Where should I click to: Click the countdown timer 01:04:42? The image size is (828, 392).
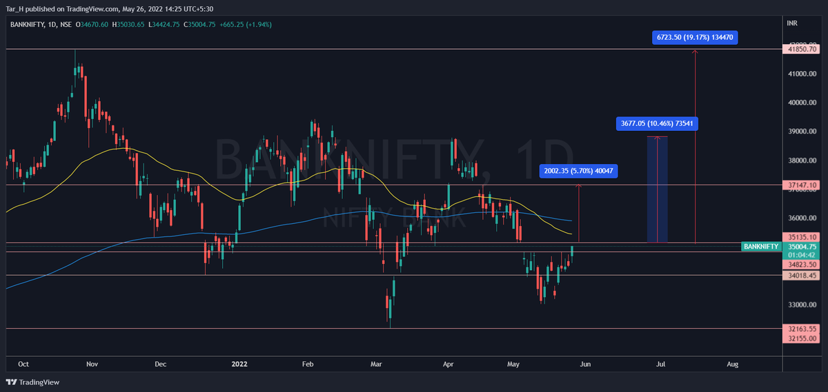pyautogui.click(x=800, y=254)
